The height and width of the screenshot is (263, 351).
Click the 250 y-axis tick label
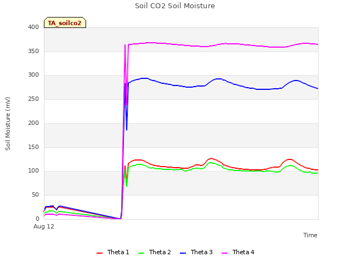pyautogui.click(x=33, y=99)
